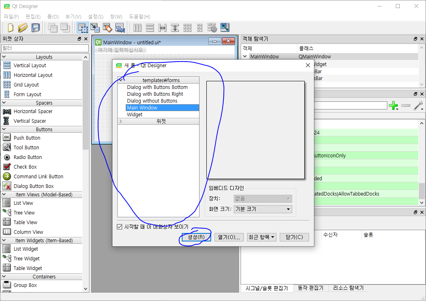The height and width of the screenshot is (301, 426).
Task: Click the Open form folder icon
Action: 23,28
